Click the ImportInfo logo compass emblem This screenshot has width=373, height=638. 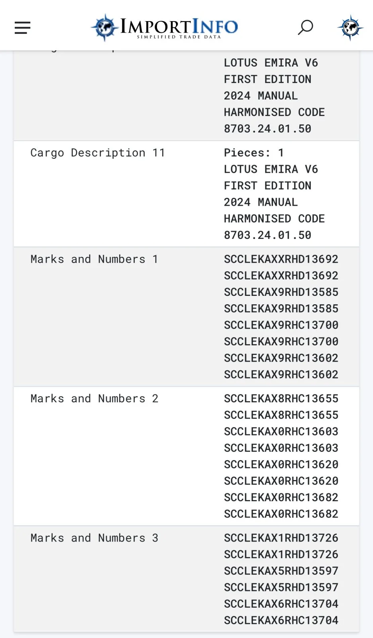(x=104, y=28)
